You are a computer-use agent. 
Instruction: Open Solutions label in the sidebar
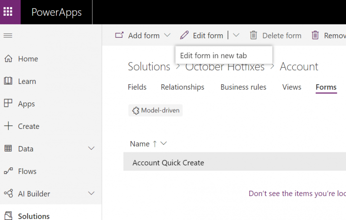[x=34, y=216]
